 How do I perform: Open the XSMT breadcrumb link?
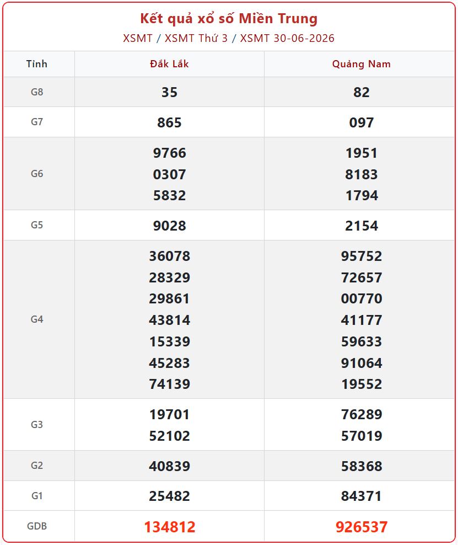point(137,38)
